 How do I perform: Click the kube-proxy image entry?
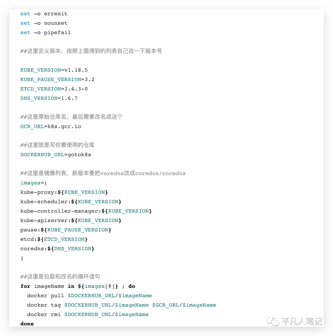click(64, 192)
